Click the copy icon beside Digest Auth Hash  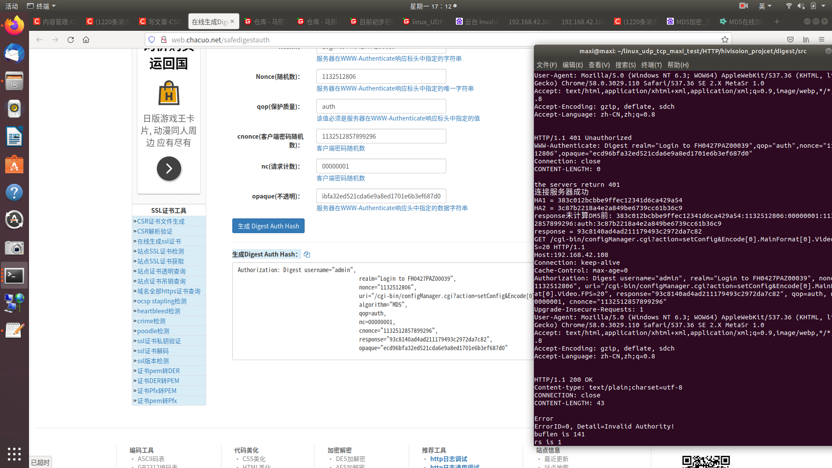pyautogui.click(x=307, y=254)
